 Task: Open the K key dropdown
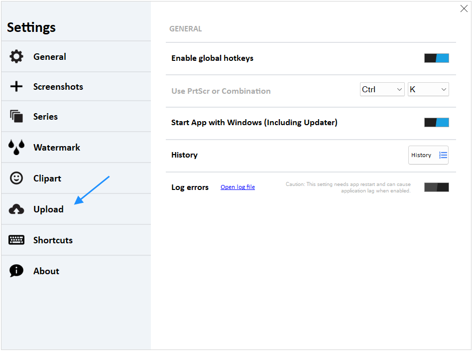pos(428,89)
